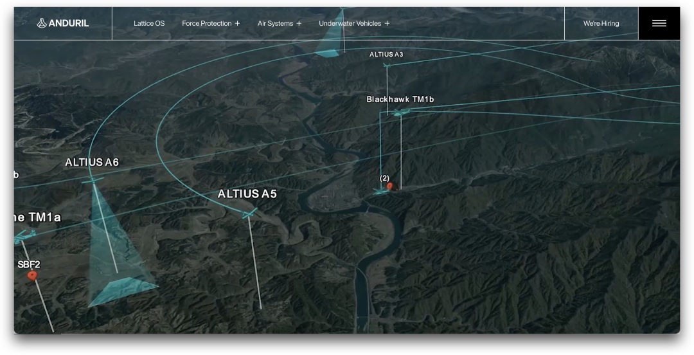
Task: Click the SBF2 label
Action: coord(29,264)
